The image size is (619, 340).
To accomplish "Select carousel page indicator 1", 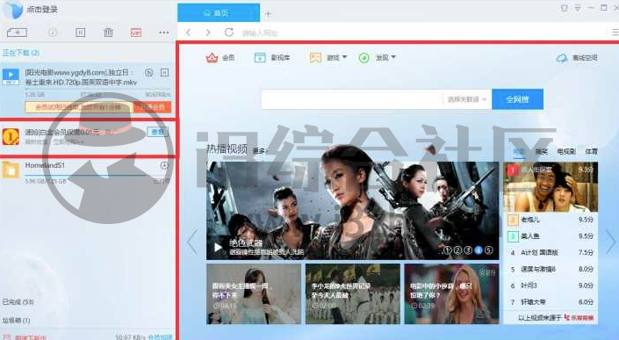I will coord(448,250).
